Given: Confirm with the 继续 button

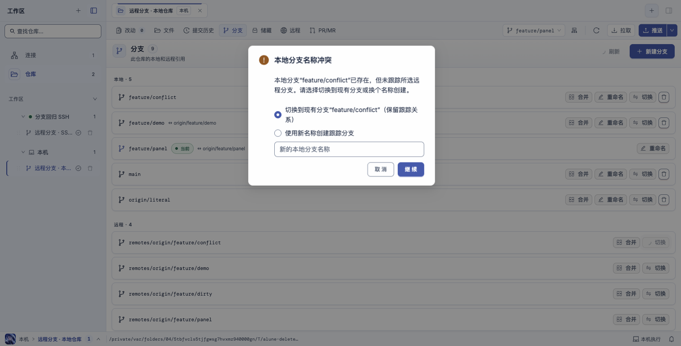Looking at the screenshot, I should 411,170.
